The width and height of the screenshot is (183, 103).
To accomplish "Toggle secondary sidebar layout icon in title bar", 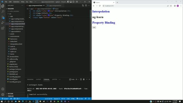I will (73, 2).
